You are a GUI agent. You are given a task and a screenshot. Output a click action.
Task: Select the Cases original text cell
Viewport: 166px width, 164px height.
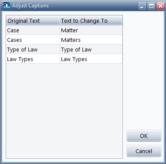[x=33, y=40]
